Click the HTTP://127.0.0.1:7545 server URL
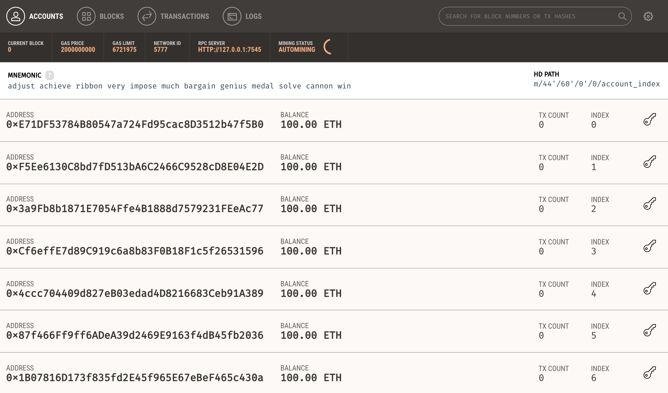 tap(229, 50)
